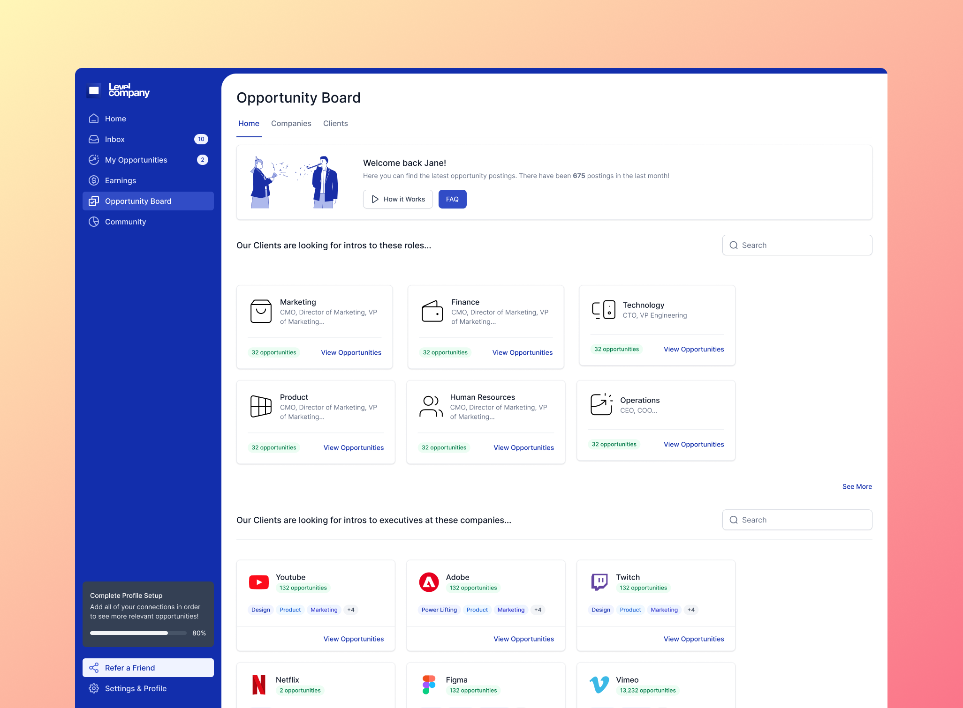
Task: Switch to the Companies tab
Action: coord(291,123)
